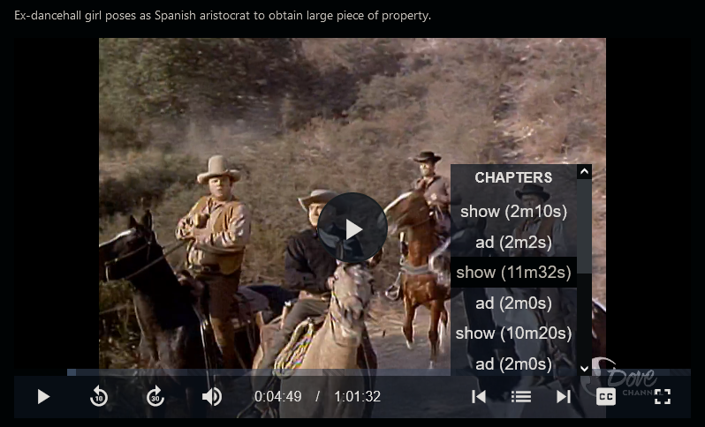Image resolution: width=705 pixels, height=427 pixels.
Task: Select chapter show (10m20s)
Action: point(513,333)
